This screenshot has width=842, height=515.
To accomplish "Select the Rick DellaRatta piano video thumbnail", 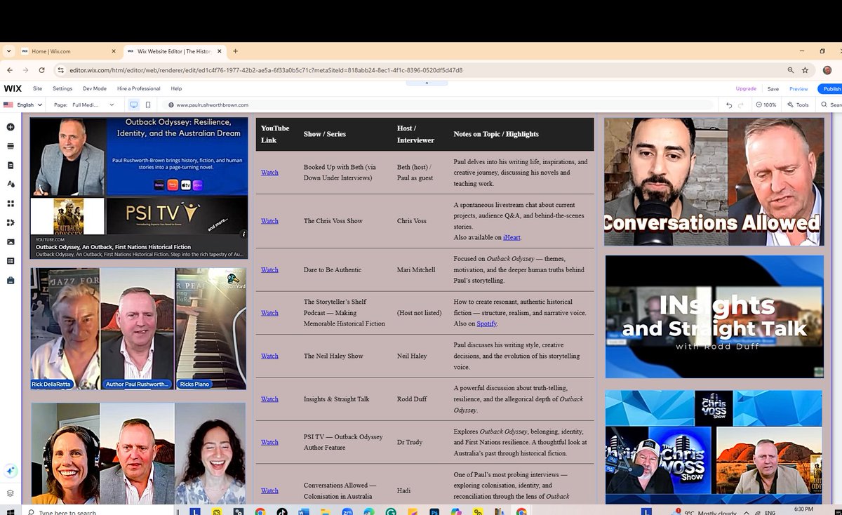I will coord(138,328).
